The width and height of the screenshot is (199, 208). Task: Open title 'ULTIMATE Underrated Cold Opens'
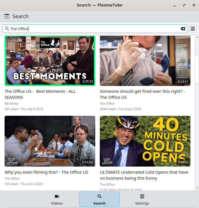(x=144, y=175)
